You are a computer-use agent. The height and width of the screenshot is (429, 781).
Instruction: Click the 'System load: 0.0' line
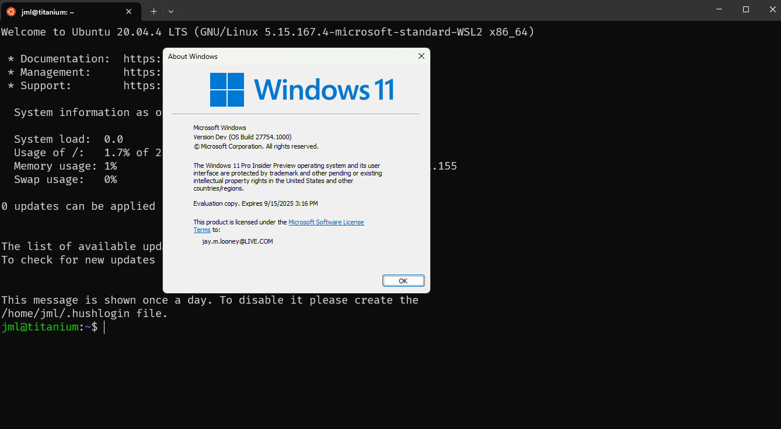click(69, 139)
